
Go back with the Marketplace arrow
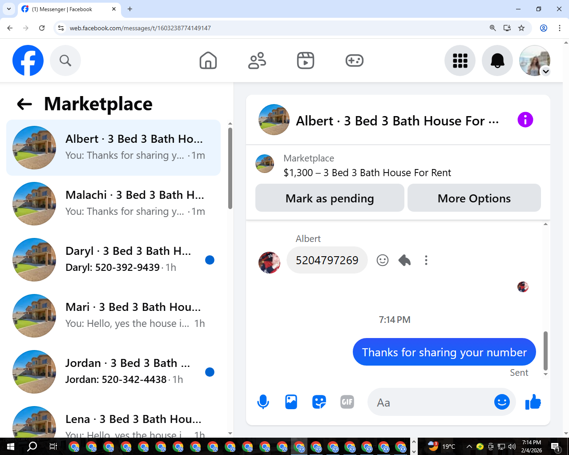tap(24, 104)
